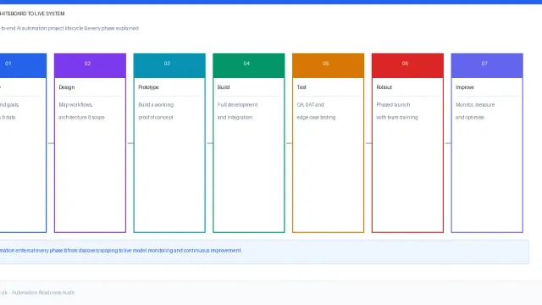Click the 'proof of concept' line
The height and width of the screenshot is (305, 542).
coord(156,117)
